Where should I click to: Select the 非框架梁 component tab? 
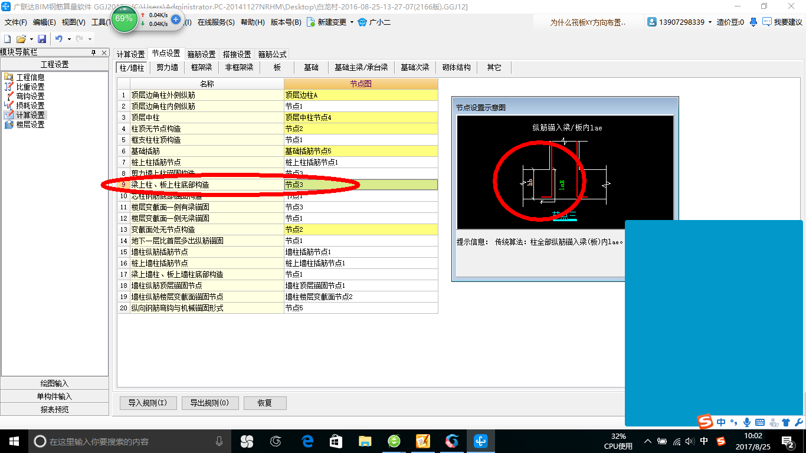coord(239,67)
